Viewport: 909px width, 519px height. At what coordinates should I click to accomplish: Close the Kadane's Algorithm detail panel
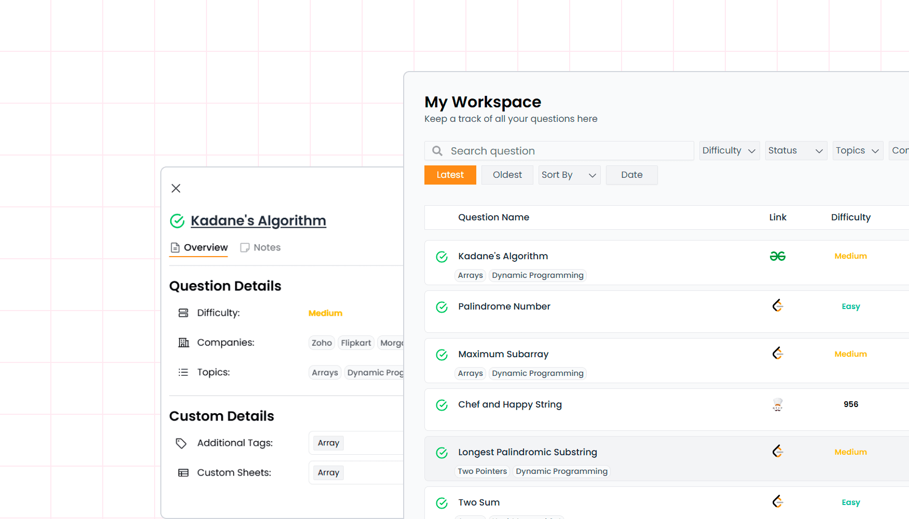point(176,188)
